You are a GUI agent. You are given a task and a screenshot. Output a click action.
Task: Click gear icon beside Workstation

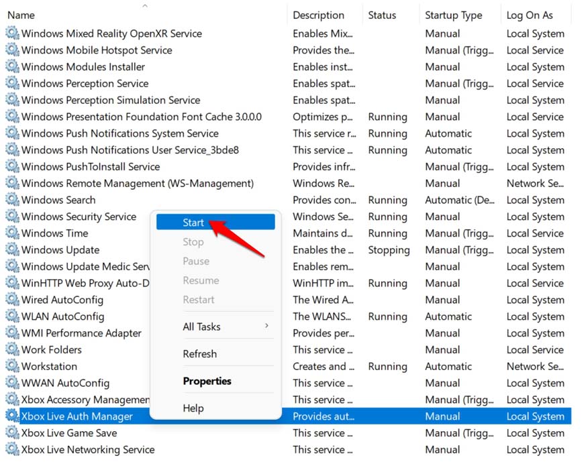tap(12, 366)
